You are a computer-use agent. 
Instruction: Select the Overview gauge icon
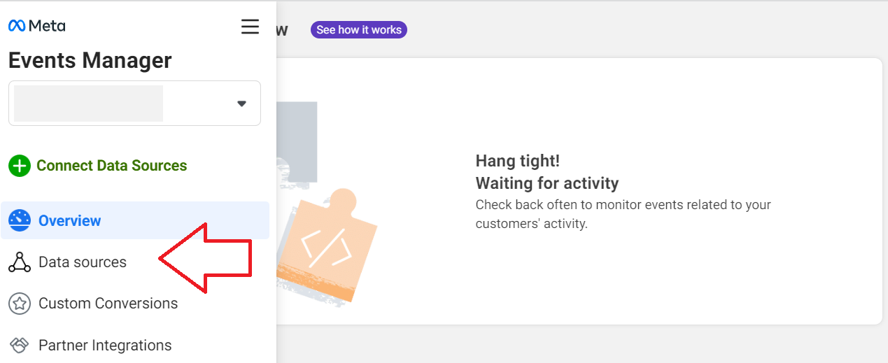coord(20,220)
